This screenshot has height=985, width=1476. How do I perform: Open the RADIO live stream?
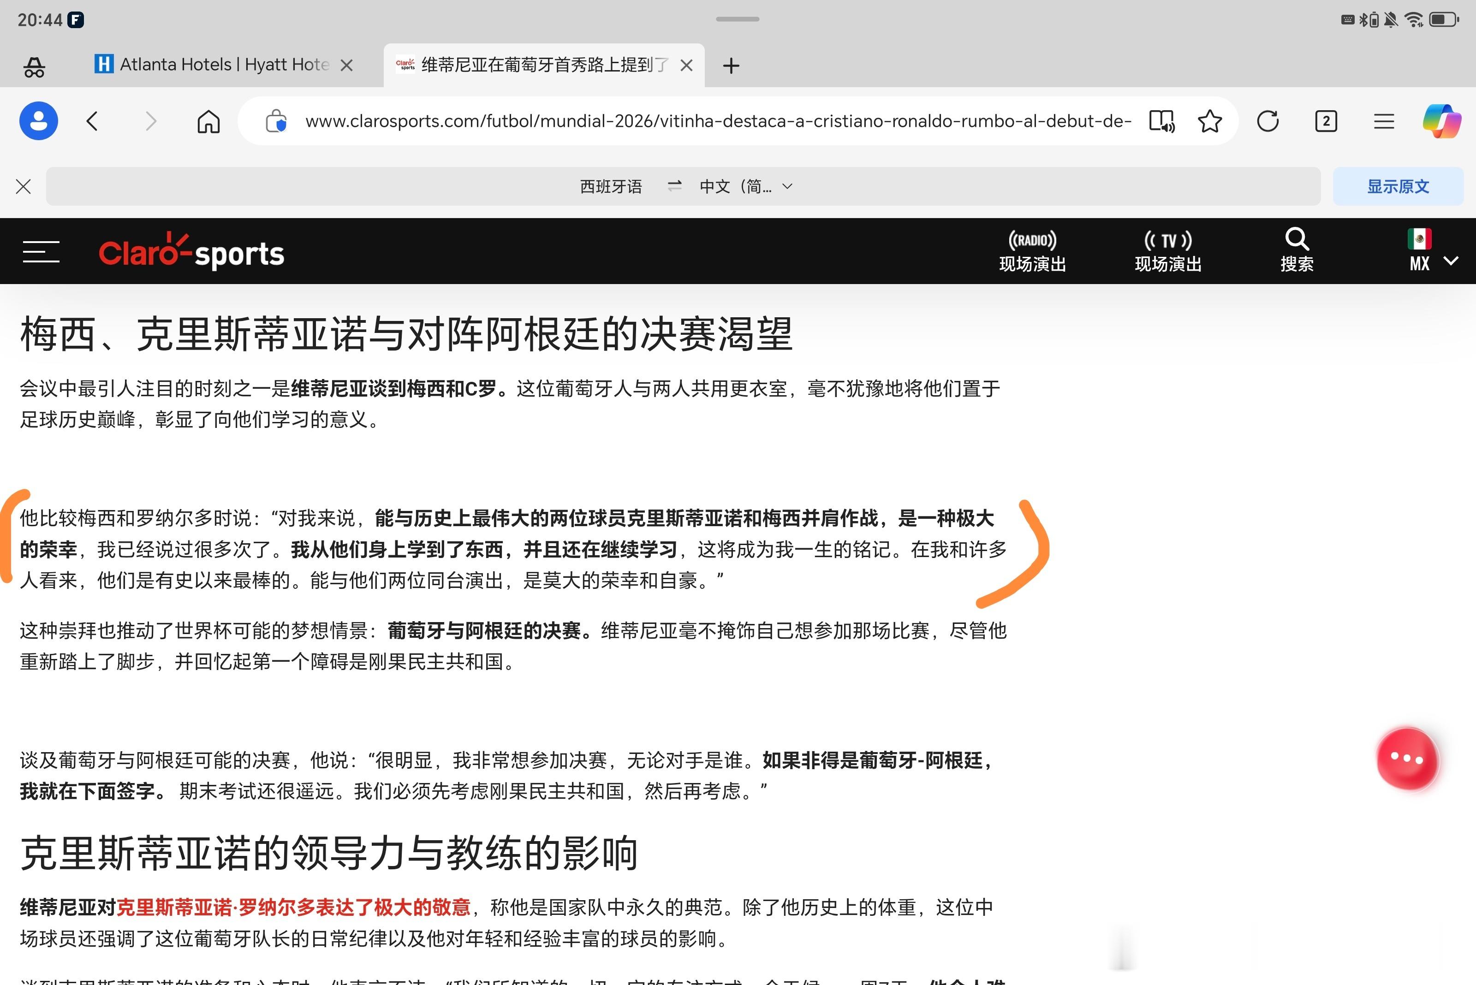coord(1032,251)
